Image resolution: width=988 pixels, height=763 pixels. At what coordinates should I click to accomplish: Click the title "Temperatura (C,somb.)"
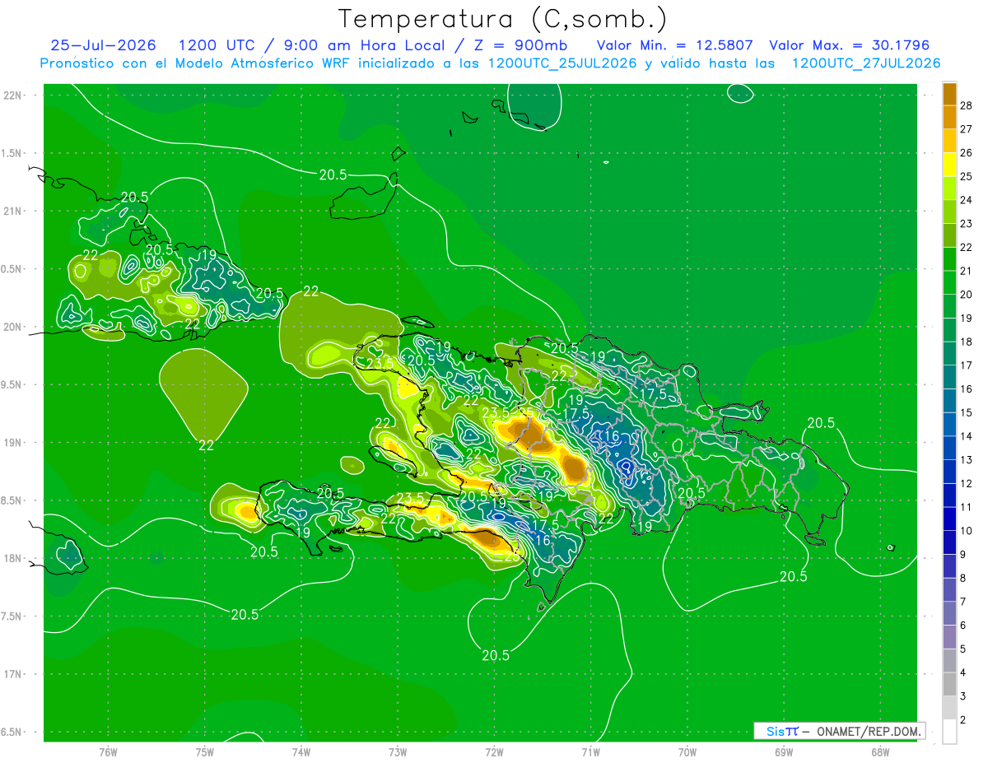point(502,19)
